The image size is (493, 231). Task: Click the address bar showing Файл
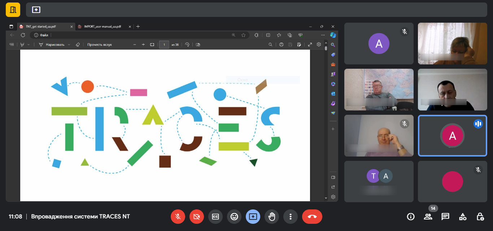click(x=139, y=35)
